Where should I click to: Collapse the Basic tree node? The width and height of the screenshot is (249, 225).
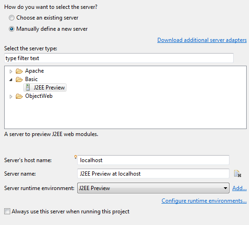pos(11,80)
